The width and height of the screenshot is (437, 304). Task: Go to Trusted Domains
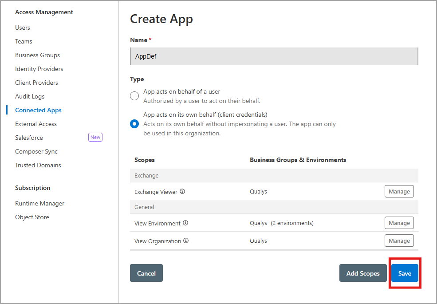pos(38,165)
